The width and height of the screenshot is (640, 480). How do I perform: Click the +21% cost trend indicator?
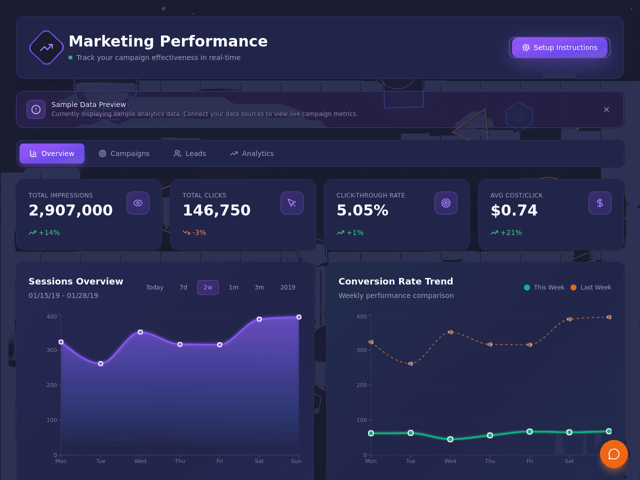pos(506,232)
